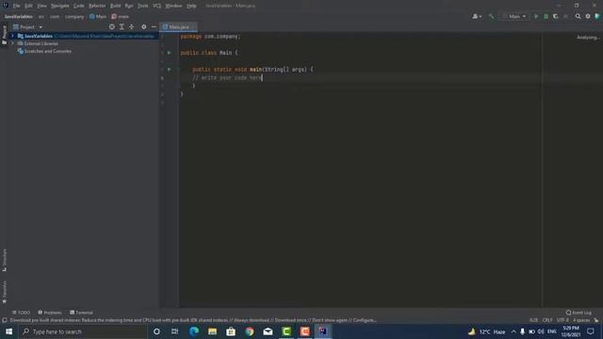603x339 pixels.
Task: Click the 4 spaces indent indicator
Action: coord(581,320)
